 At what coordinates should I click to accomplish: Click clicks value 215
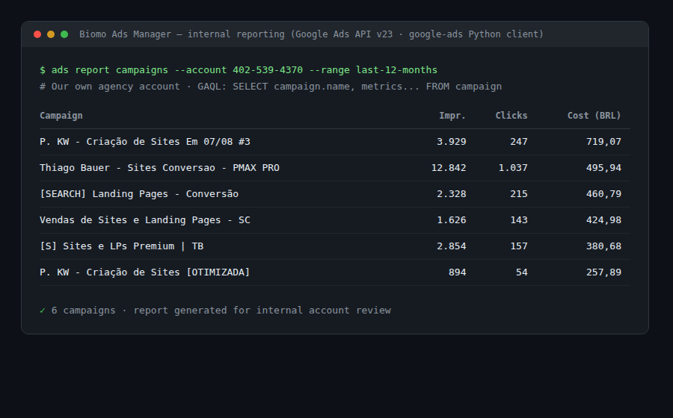coord(518,194)
